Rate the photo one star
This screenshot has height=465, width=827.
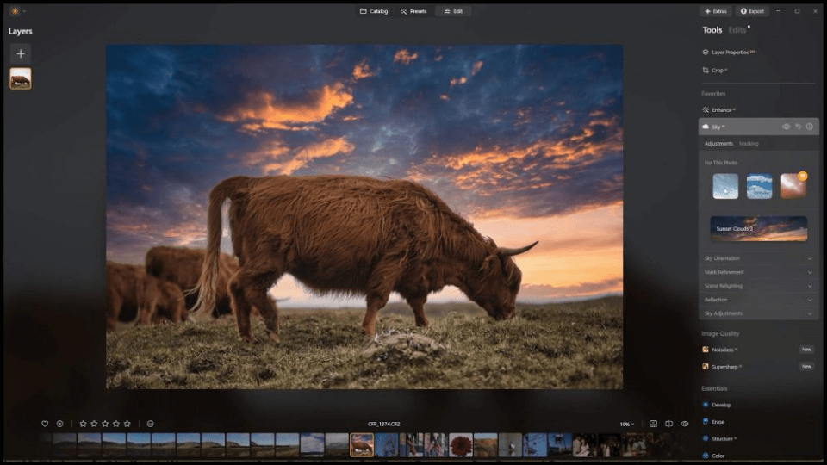tap(83, 424)
